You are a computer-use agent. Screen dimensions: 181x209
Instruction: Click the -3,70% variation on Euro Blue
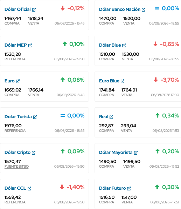point(170,80)
